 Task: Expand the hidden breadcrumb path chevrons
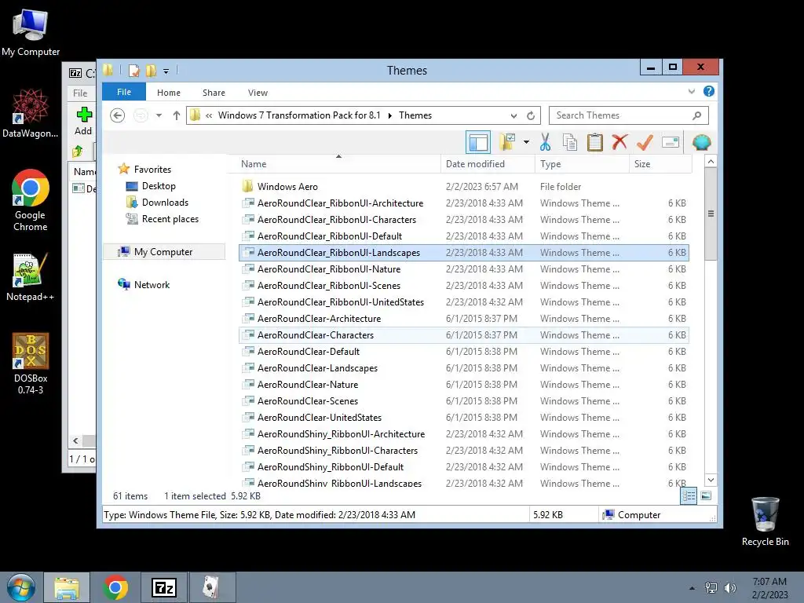(x=209, y=115)
